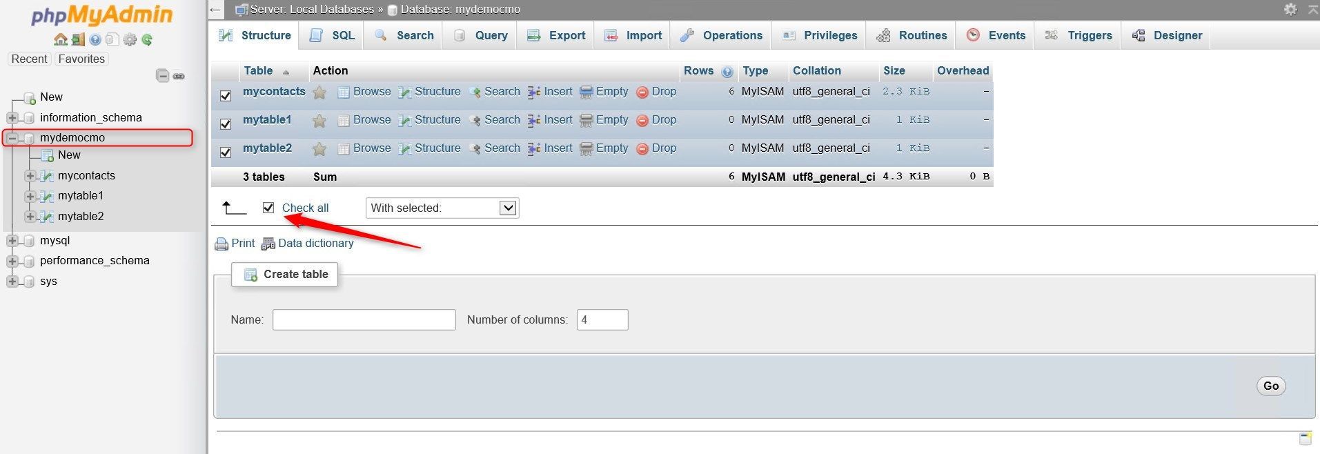Open the Operations tab

[721, 35]
